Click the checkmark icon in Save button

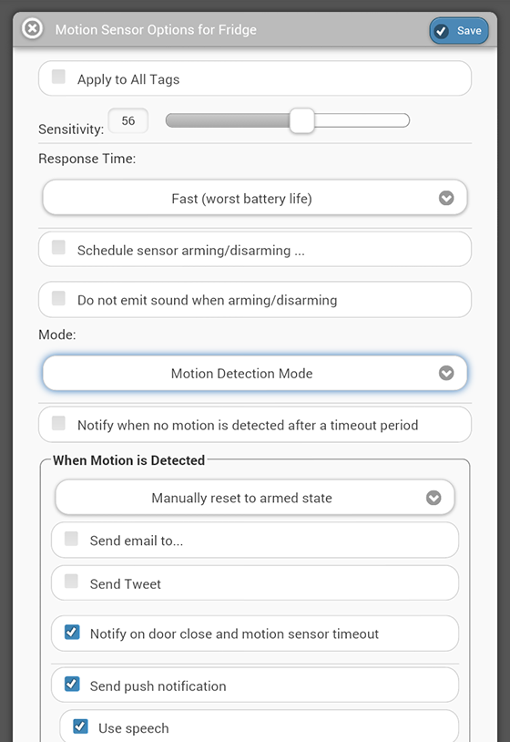[x=442, y=31]
